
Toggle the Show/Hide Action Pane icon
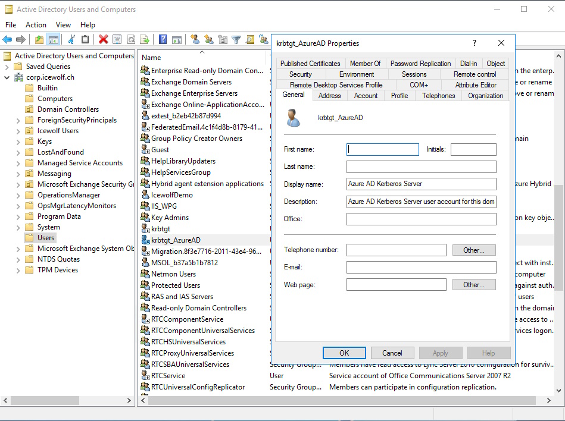point(177,39)
